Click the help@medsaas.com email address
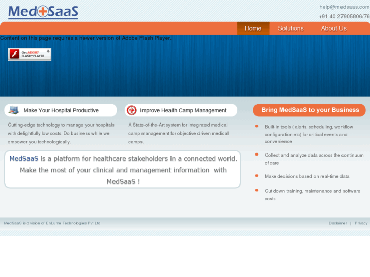The height and width of the screenshot is (277, 370). click(344, 7)
